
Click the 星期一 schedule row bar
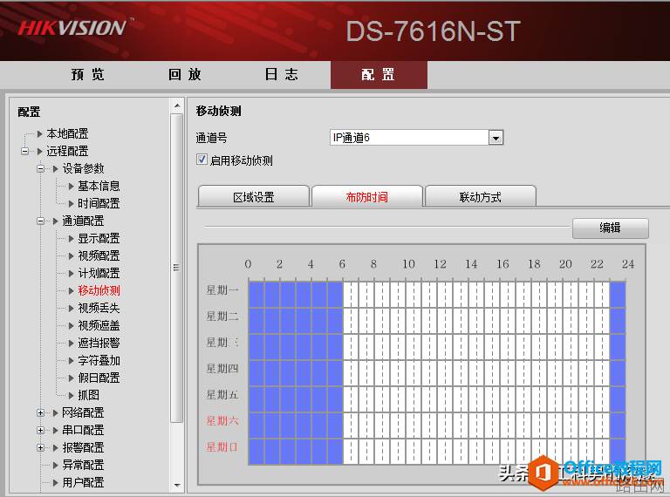tap(437, 295)
